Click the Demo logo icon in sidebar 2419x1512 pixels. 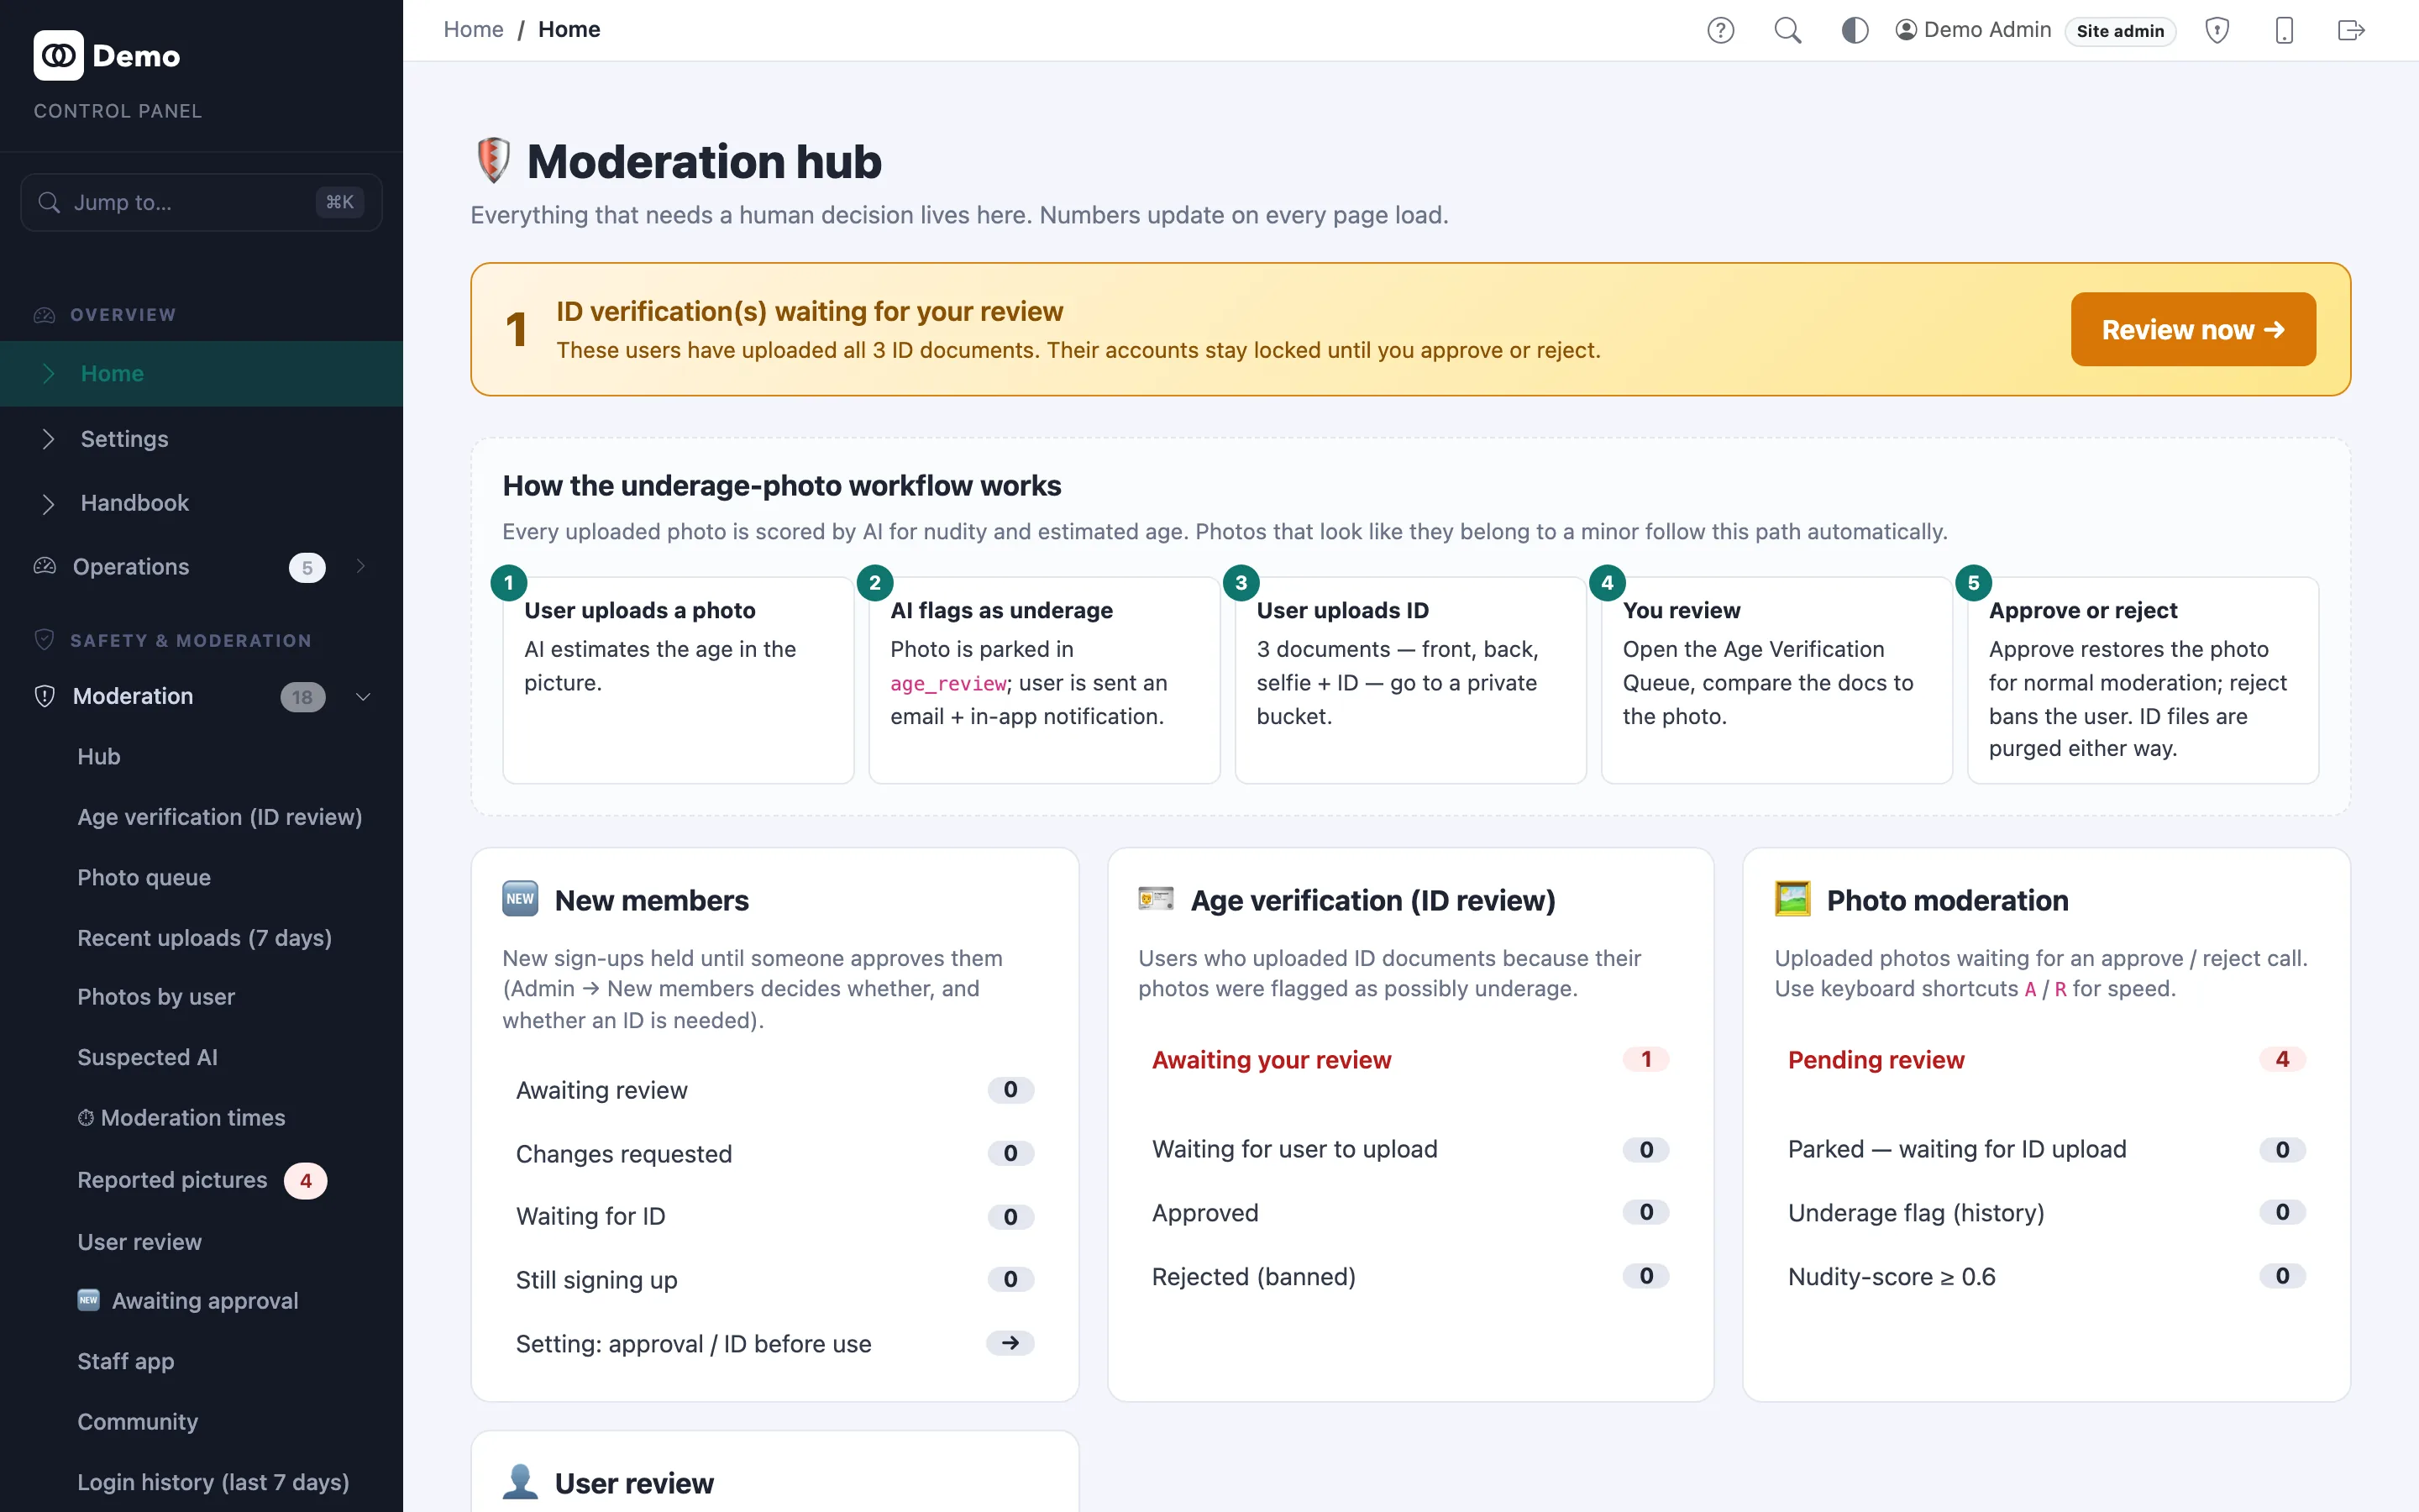tap(58, 55)
